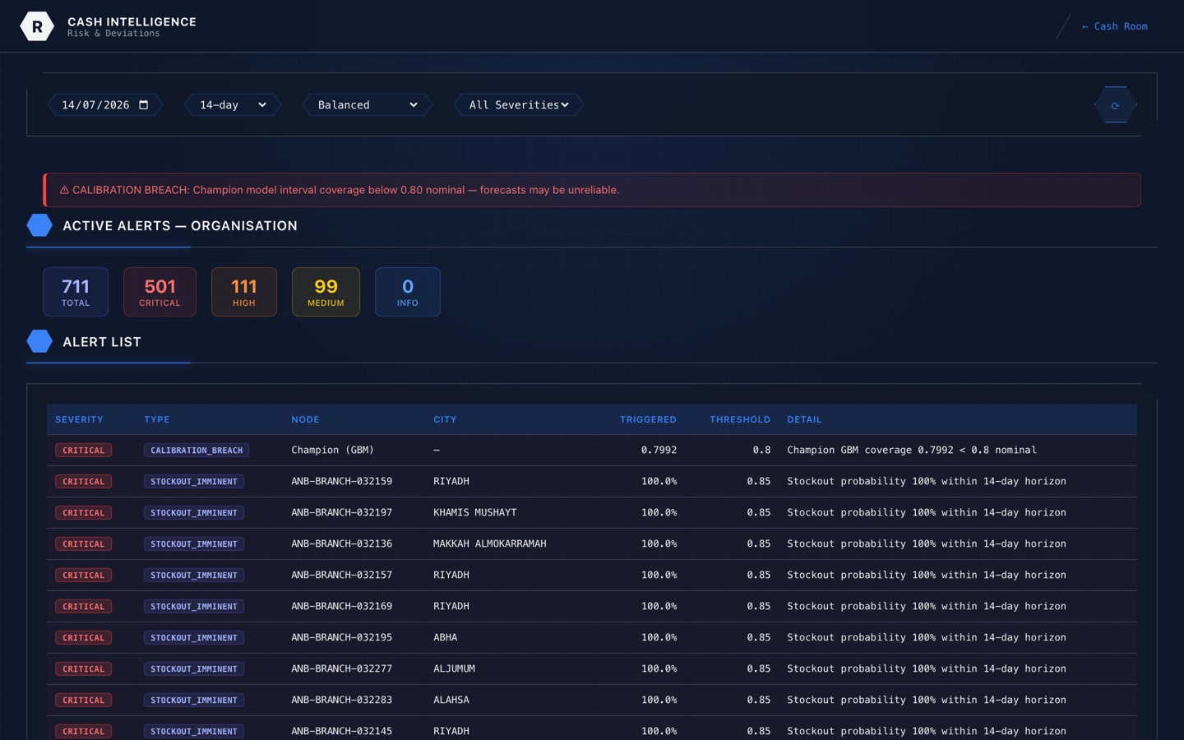
Task: Click the 0.8 threshold value
Action: (761, 450)
